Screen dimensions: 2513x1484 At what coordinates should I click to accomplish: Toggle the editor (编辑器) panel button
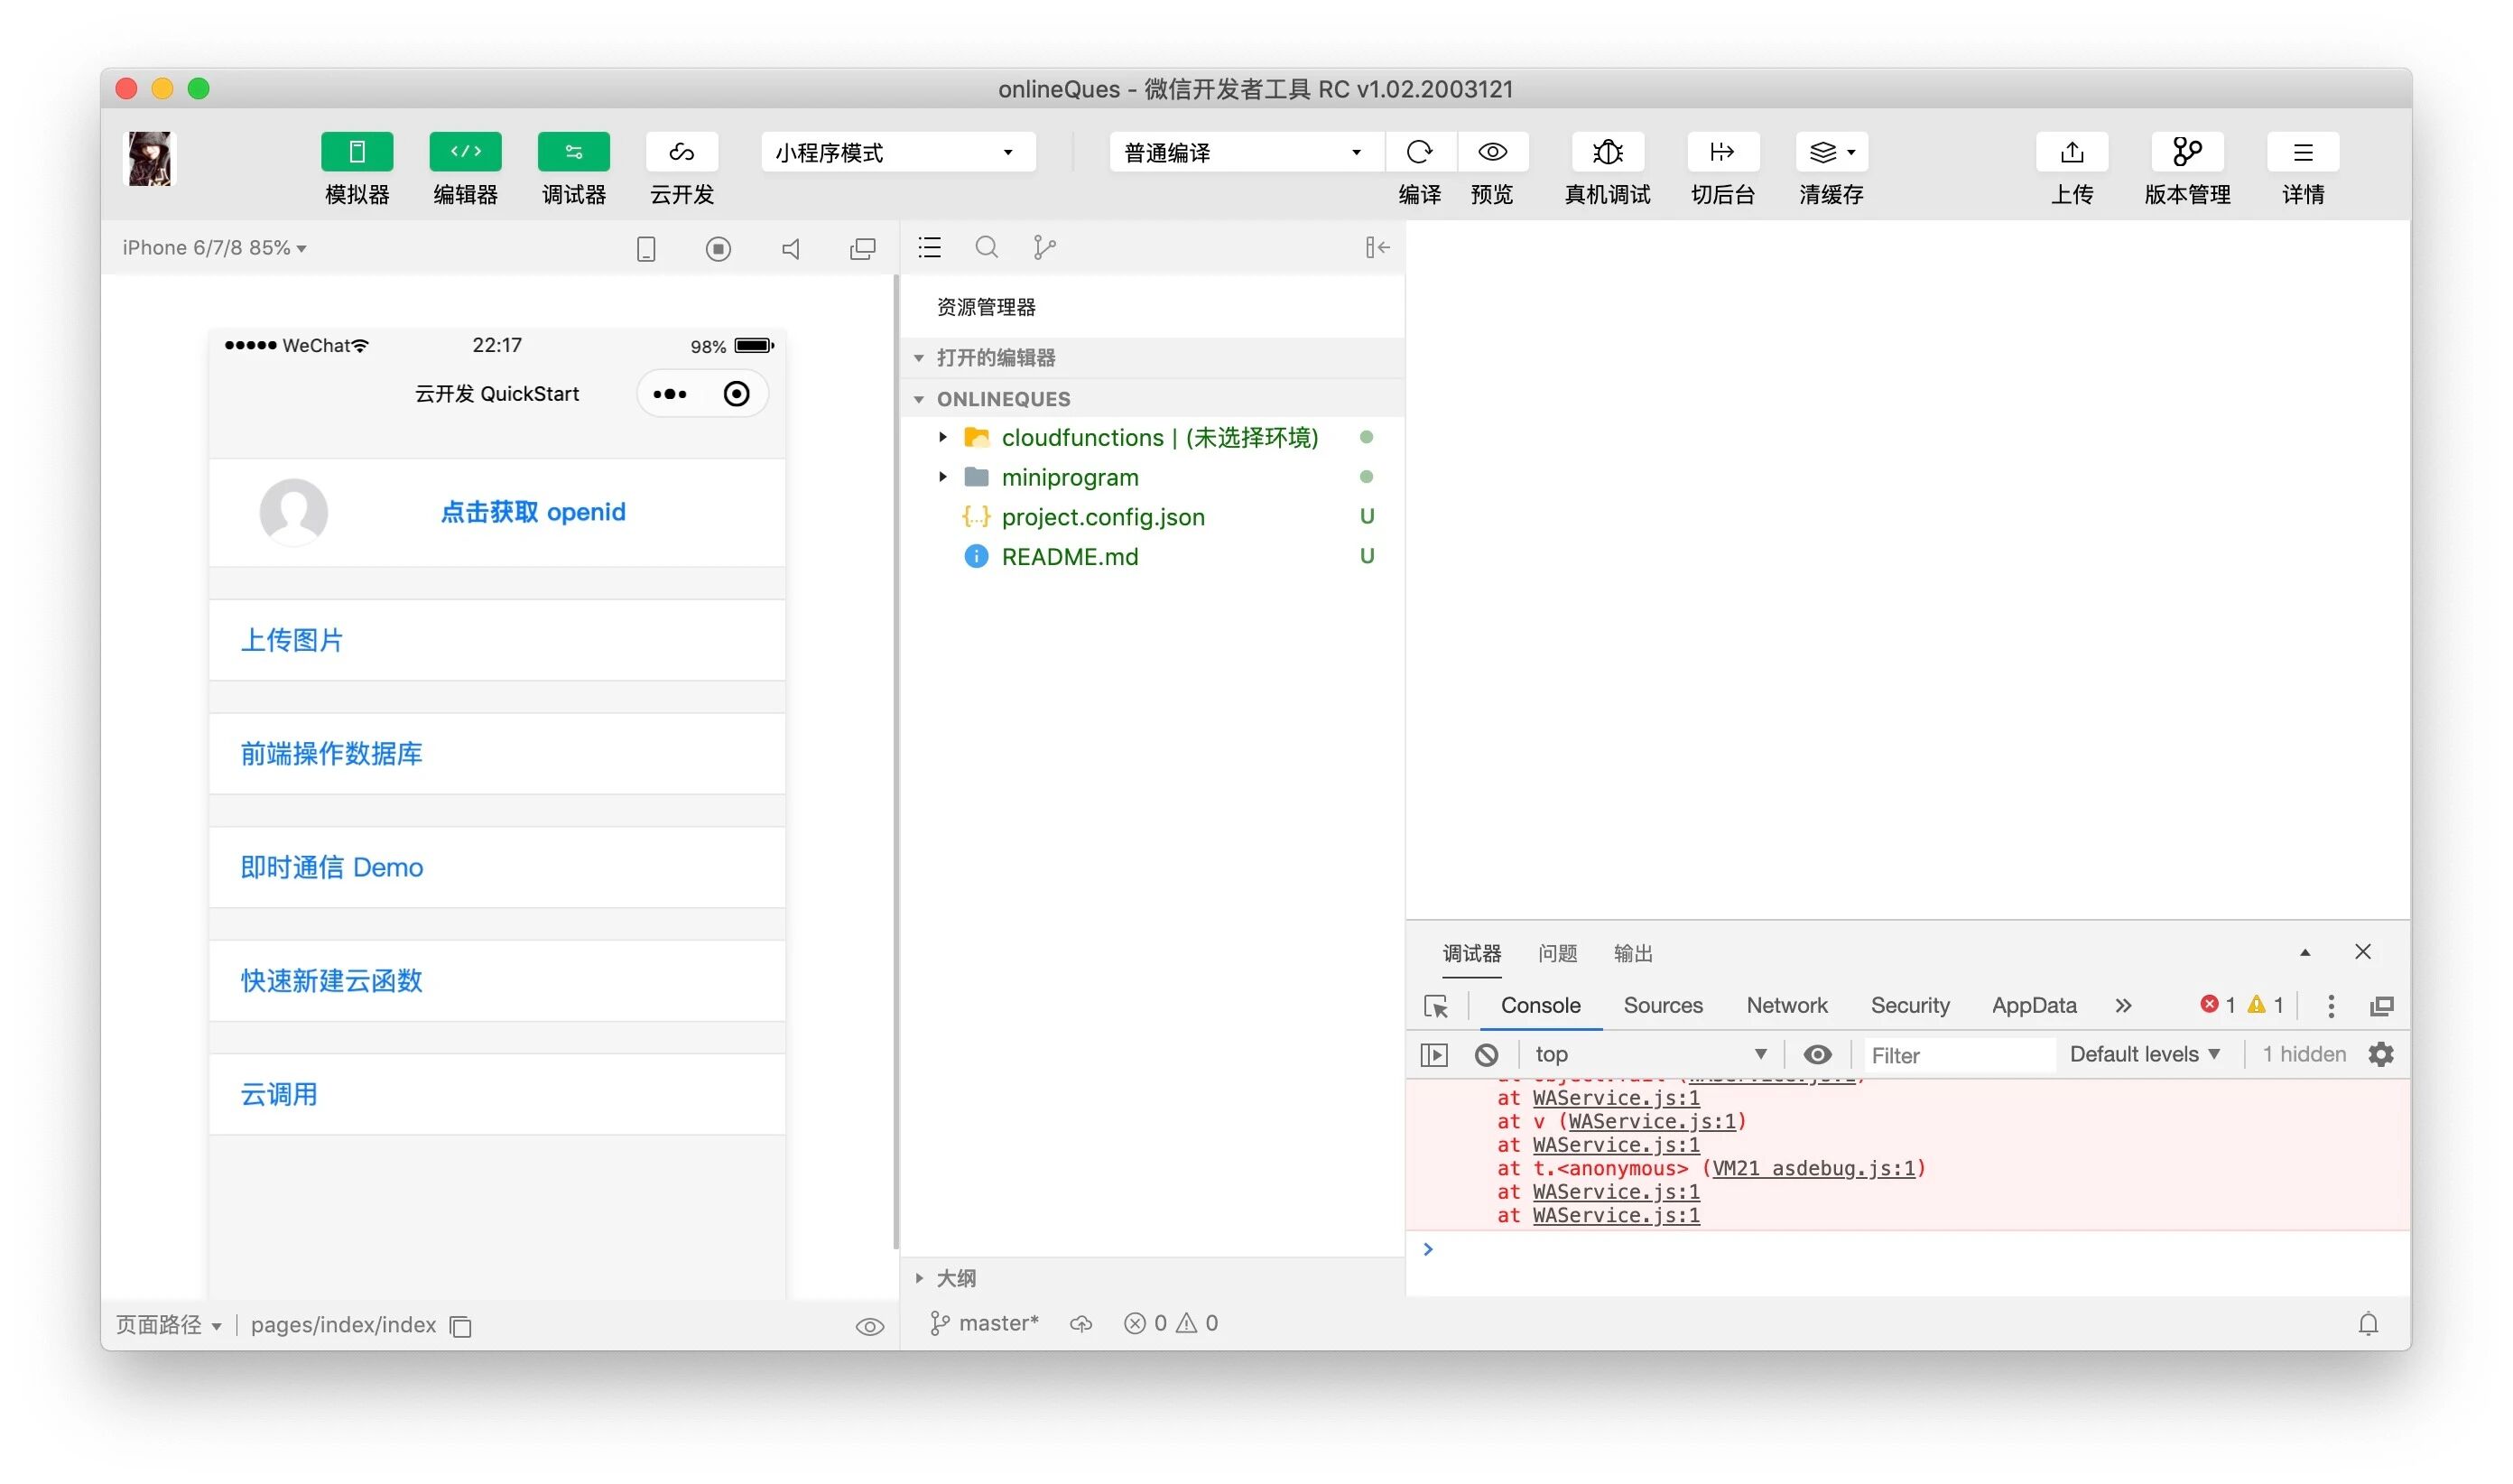[465, 152]
